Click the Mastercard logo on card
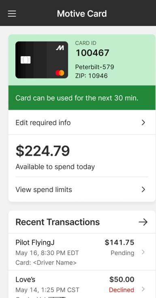Screen dimensions: 156x298 (60, 73)
